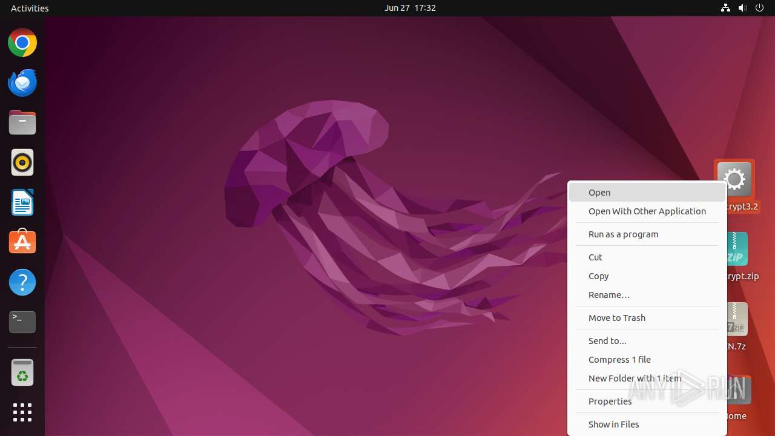Click the network status icon
775x436 pixels.
(725, 8)
